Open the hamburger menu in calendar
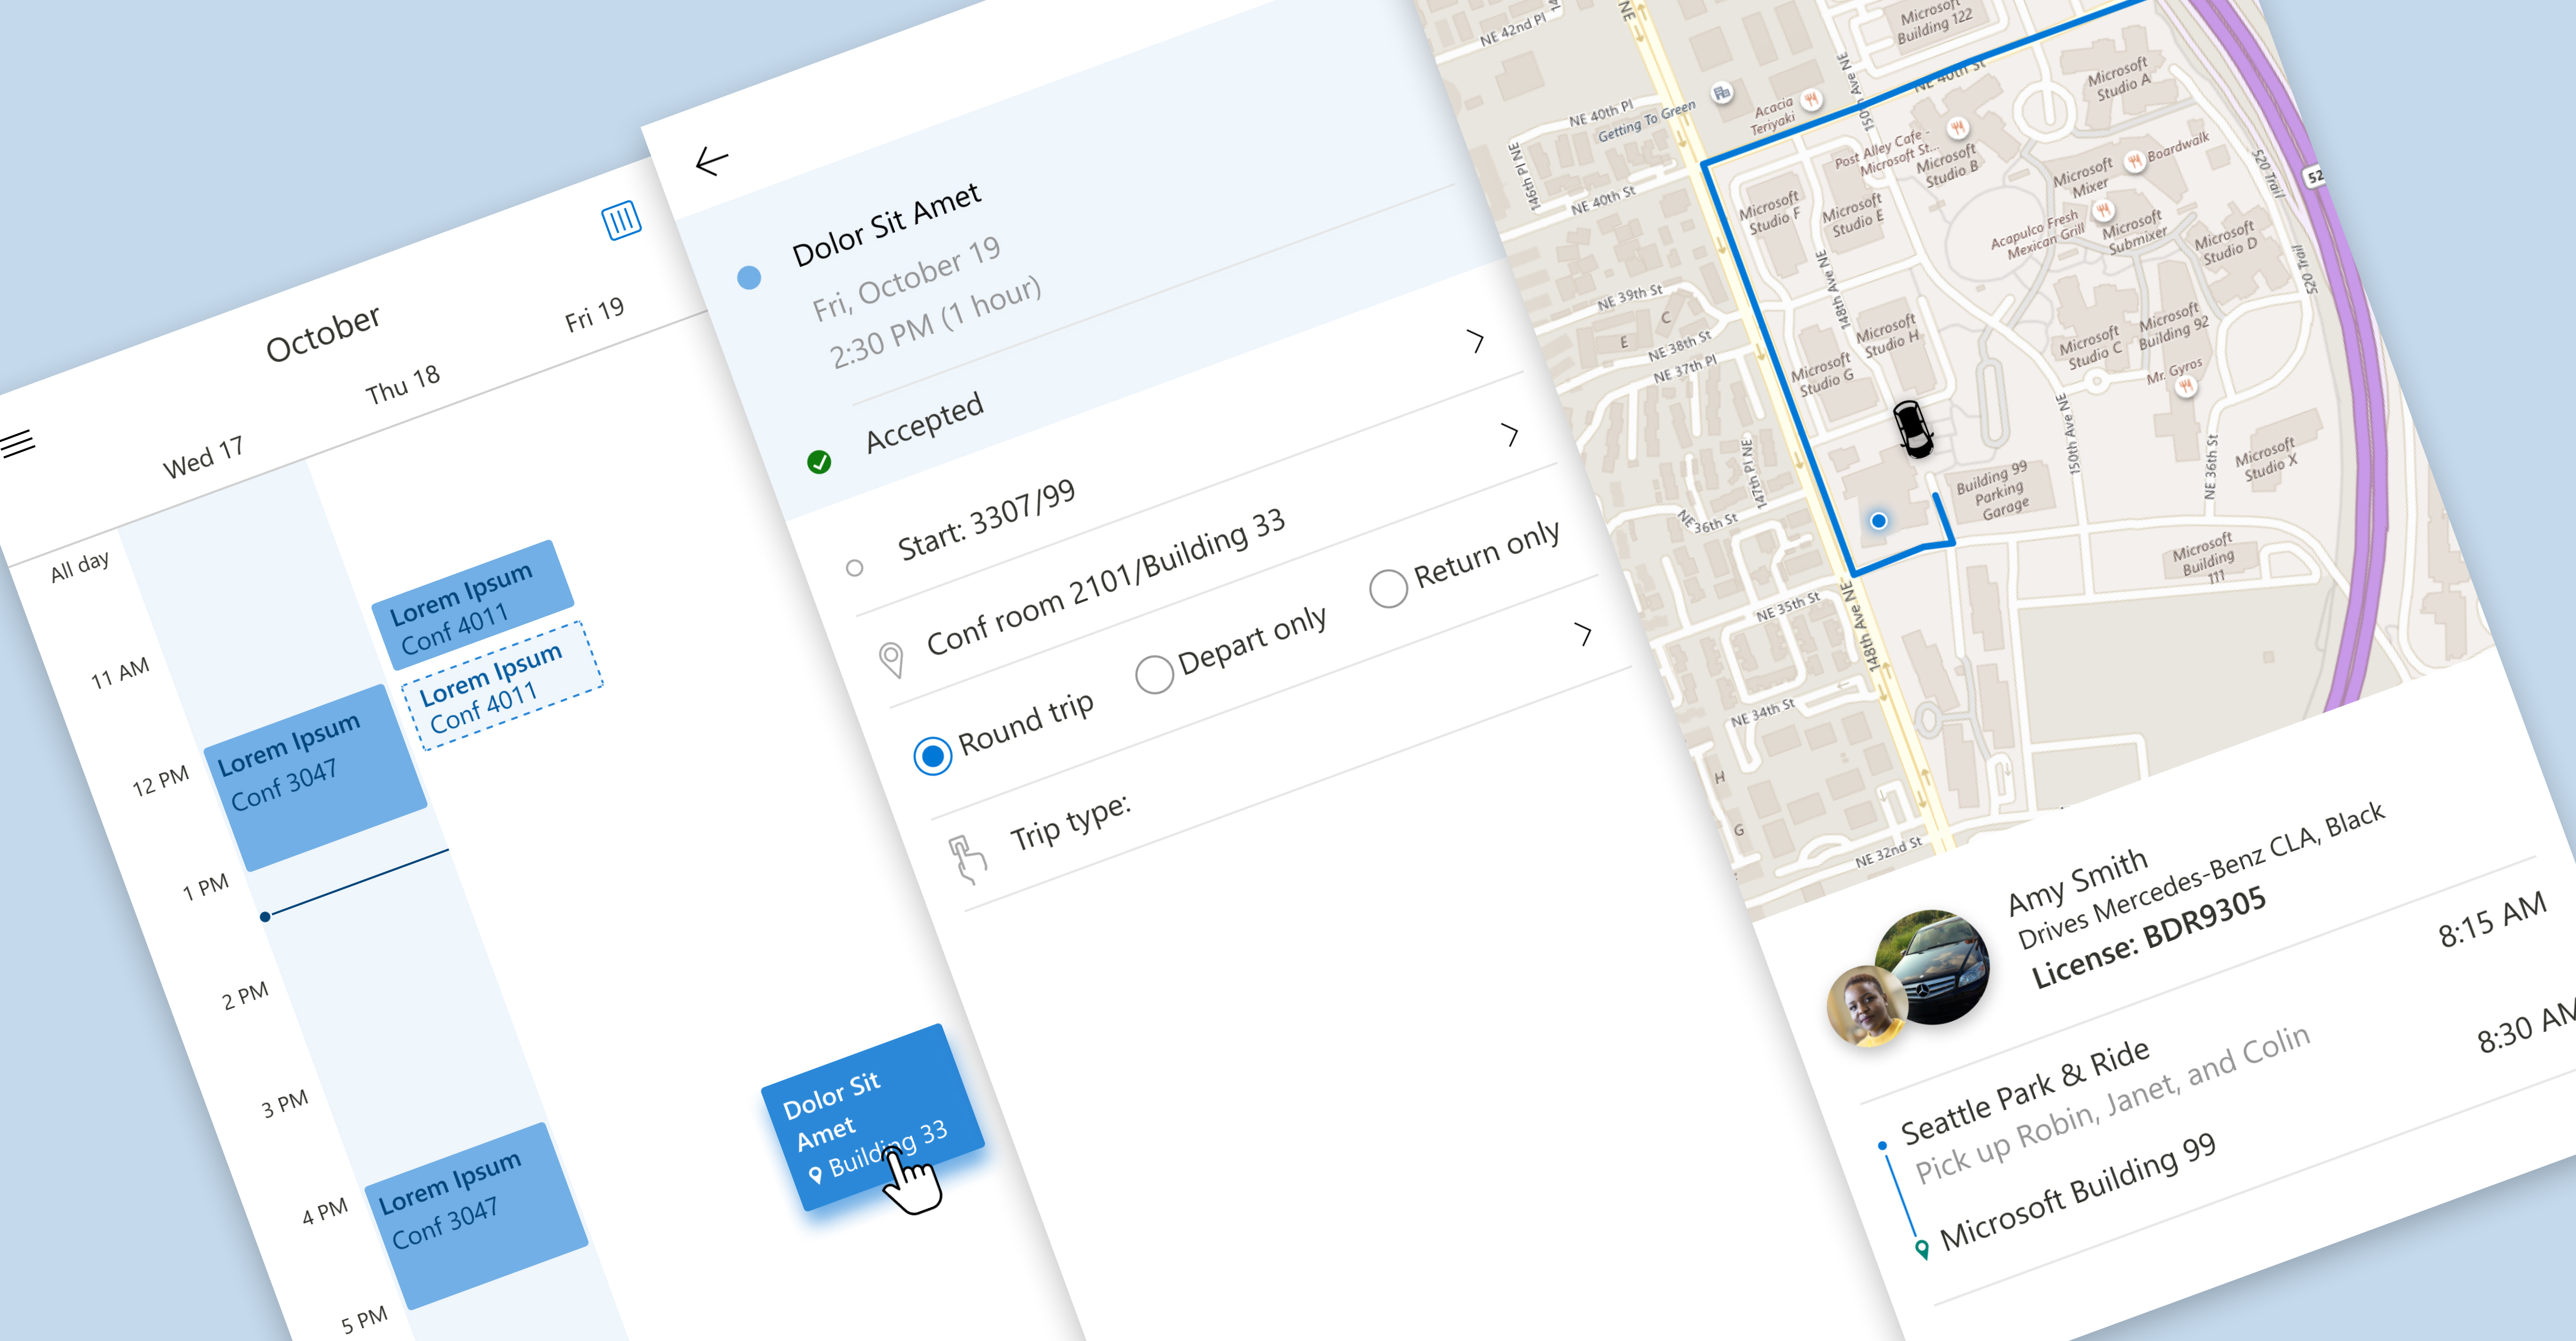 pos(18,442)
